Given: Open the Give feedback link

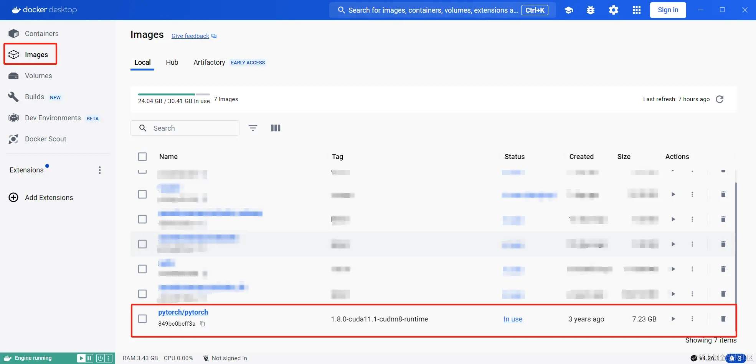Looking at the screenshot, I should click(x=194, y=36).
